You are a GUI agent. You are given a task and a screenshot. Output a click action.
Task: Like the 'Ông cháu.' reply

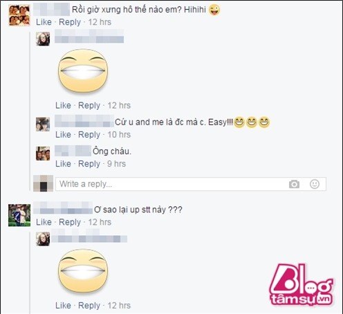[x=63, y=164]
